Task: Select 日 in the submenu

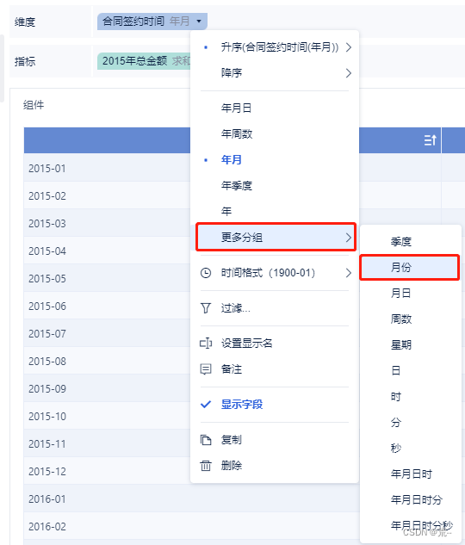Action: click(410, 371)
